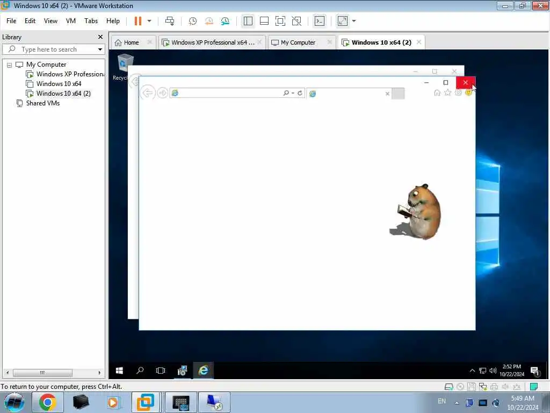Open the Edit menu
This screenshot has width=550, height=413.
[x=30, y=21]
